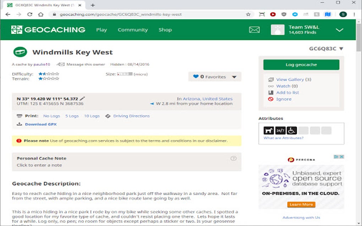Click the Ignore link
362x226 pixels.
(x=284, y=99)
